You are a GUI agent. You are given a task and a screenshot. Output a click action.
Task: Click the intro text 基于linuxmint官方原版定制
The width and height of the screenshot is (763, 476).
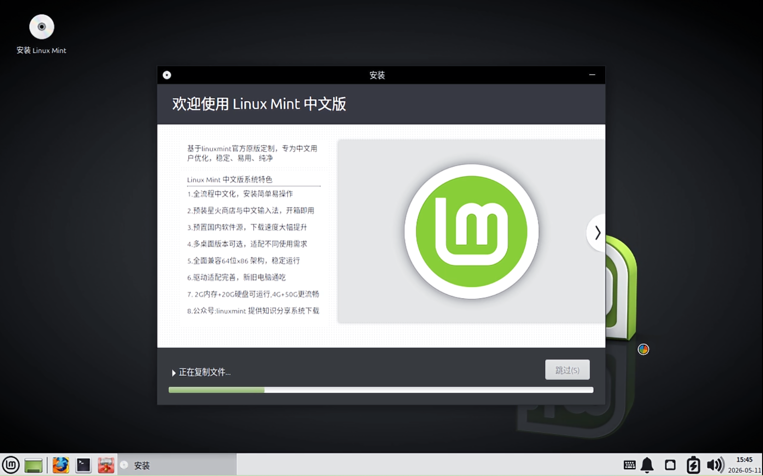coord(231,149)
